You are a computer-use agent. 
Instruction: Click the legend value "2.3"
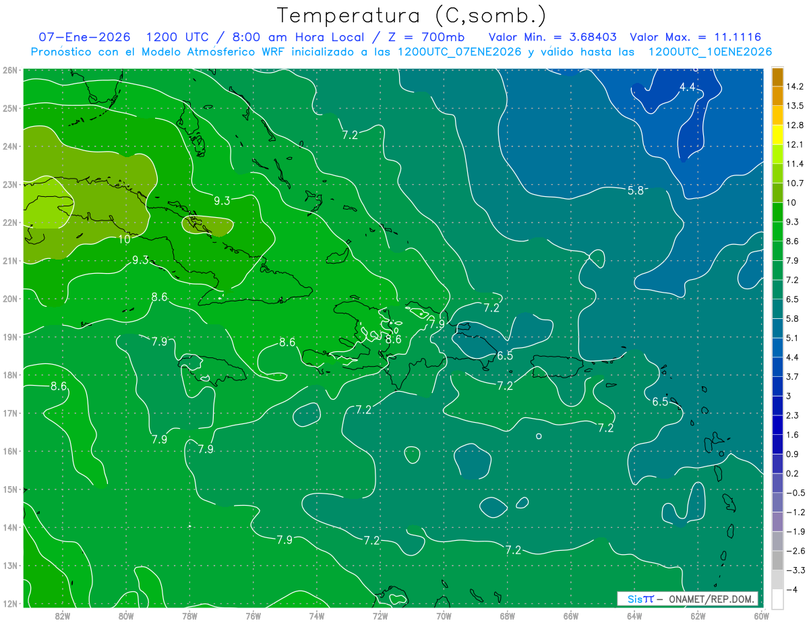(x=792, y=416)
